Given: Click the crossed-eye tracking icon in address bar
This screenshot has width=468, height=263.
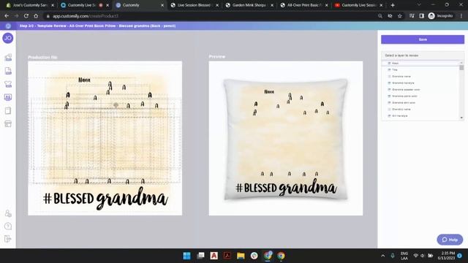Looking at the screenshot, I should (x=390, y=16).
